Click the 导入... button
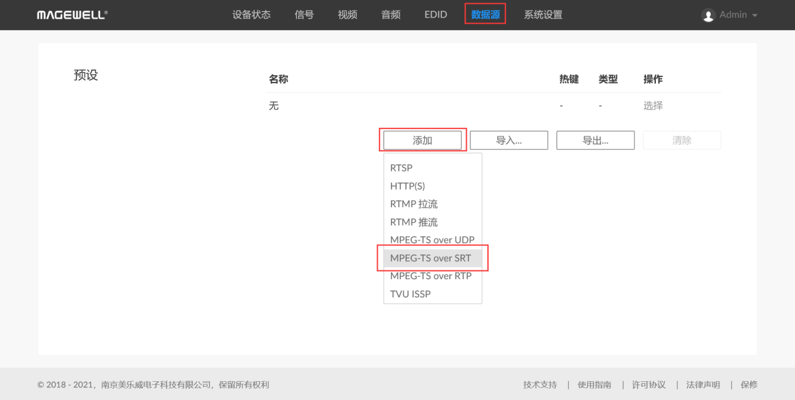This screenshot has width=795, height=400. coord(509,140)
